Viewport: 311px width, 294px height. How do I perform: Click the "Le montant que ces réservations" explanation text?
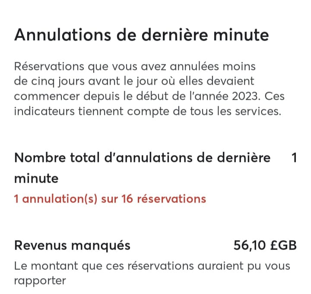pyautogui.click(x=152, y=266)
